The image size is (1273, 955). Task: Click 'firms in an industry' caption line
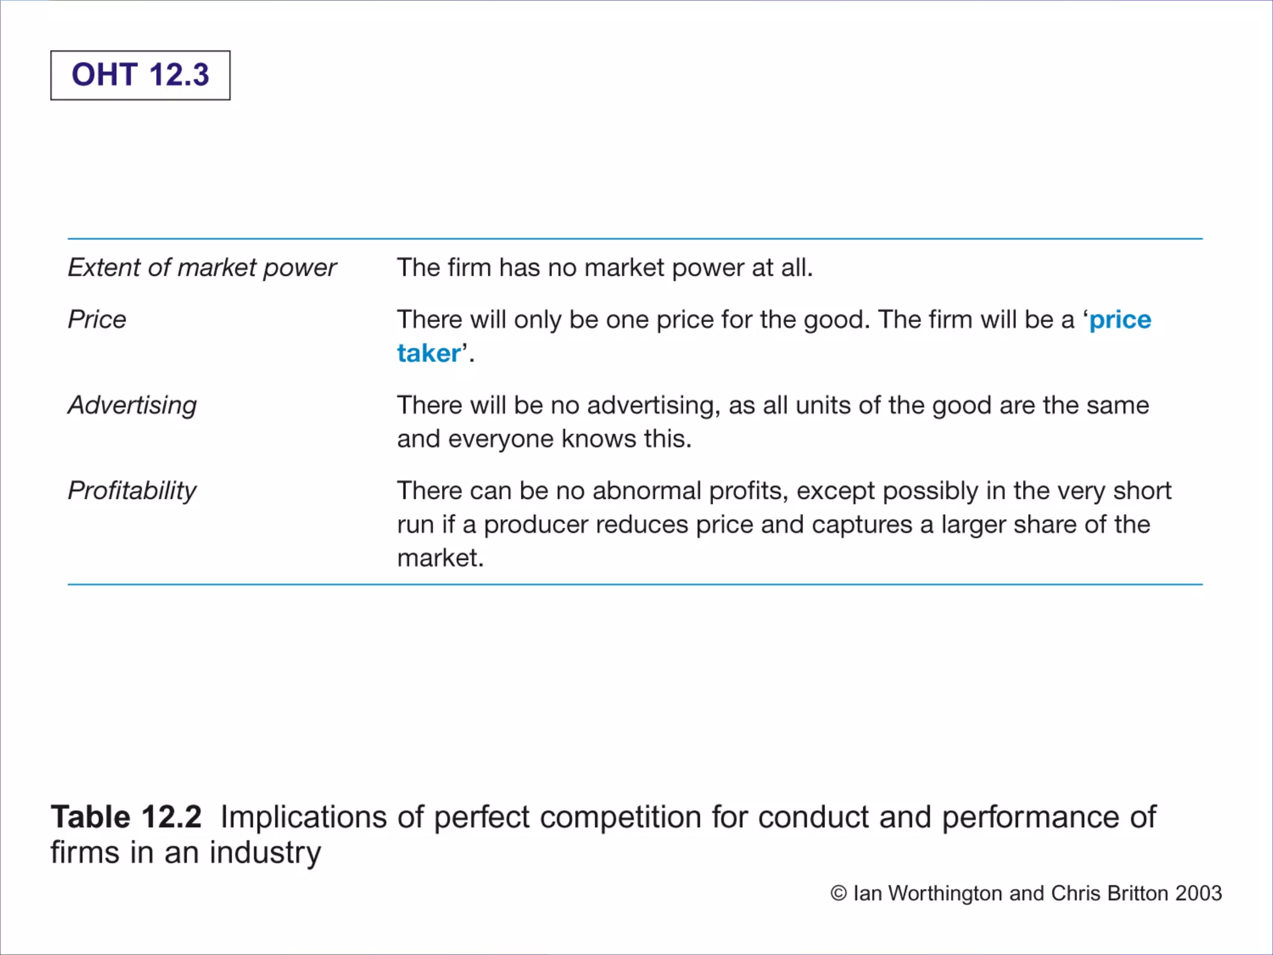click(186, 852)
